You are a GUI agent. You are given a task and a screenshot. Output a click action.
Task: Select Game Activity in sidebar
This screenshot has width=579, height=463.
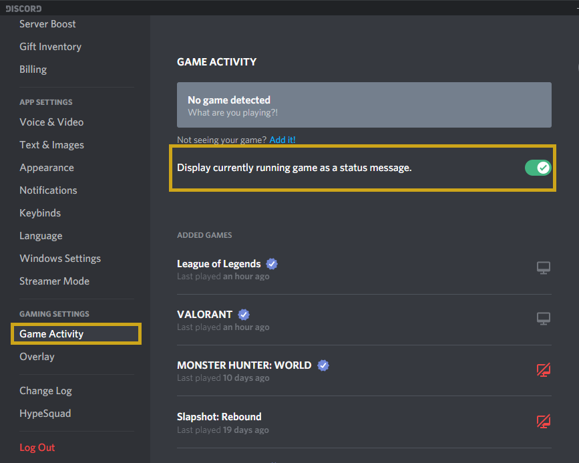pyautogui.click(x=76, y=334)
